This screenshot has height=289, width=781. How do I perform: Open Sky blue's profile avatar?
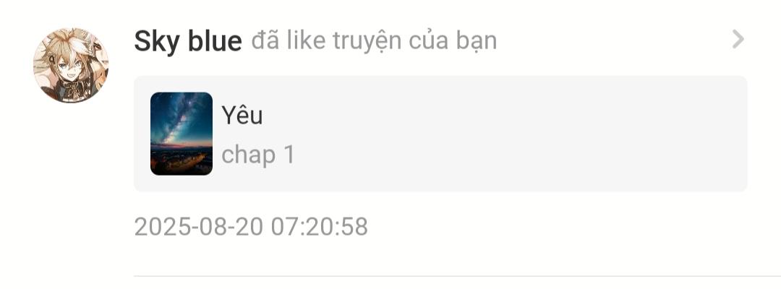[x=71, y=65]
